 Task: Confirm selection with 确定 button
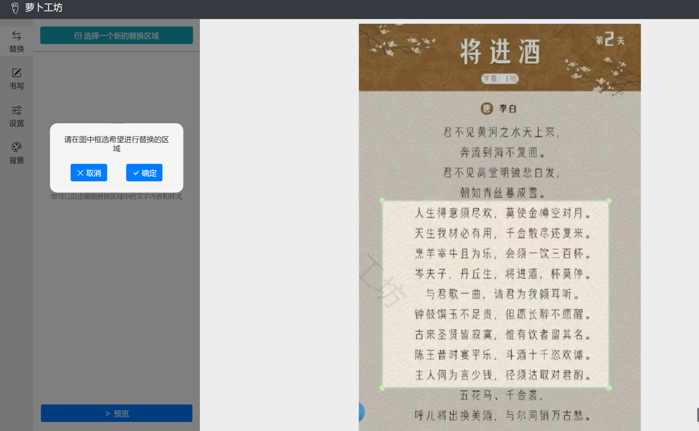click(144, 173)
